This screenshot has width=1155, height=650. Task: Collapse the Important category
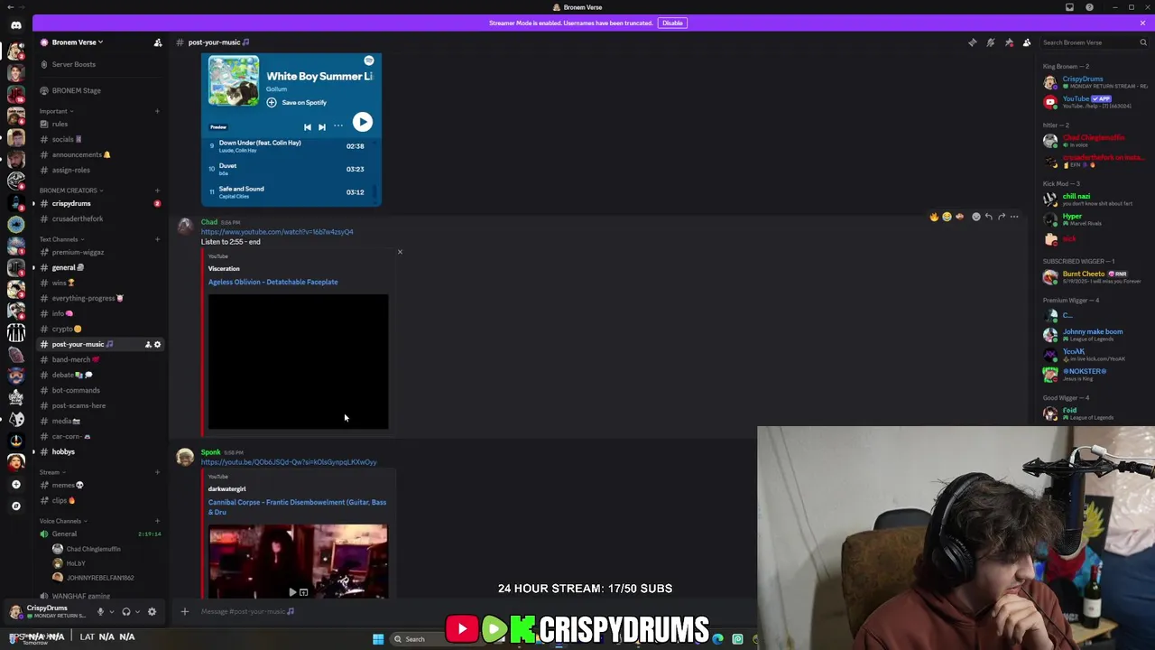coord(56,111)
